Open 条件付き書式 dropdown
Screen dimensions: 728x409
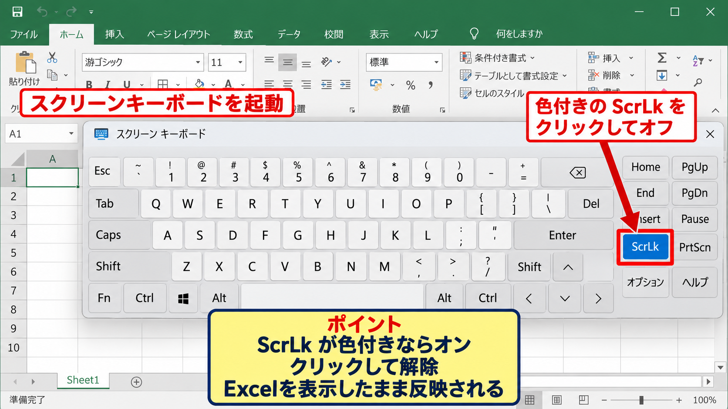point(497,58)
